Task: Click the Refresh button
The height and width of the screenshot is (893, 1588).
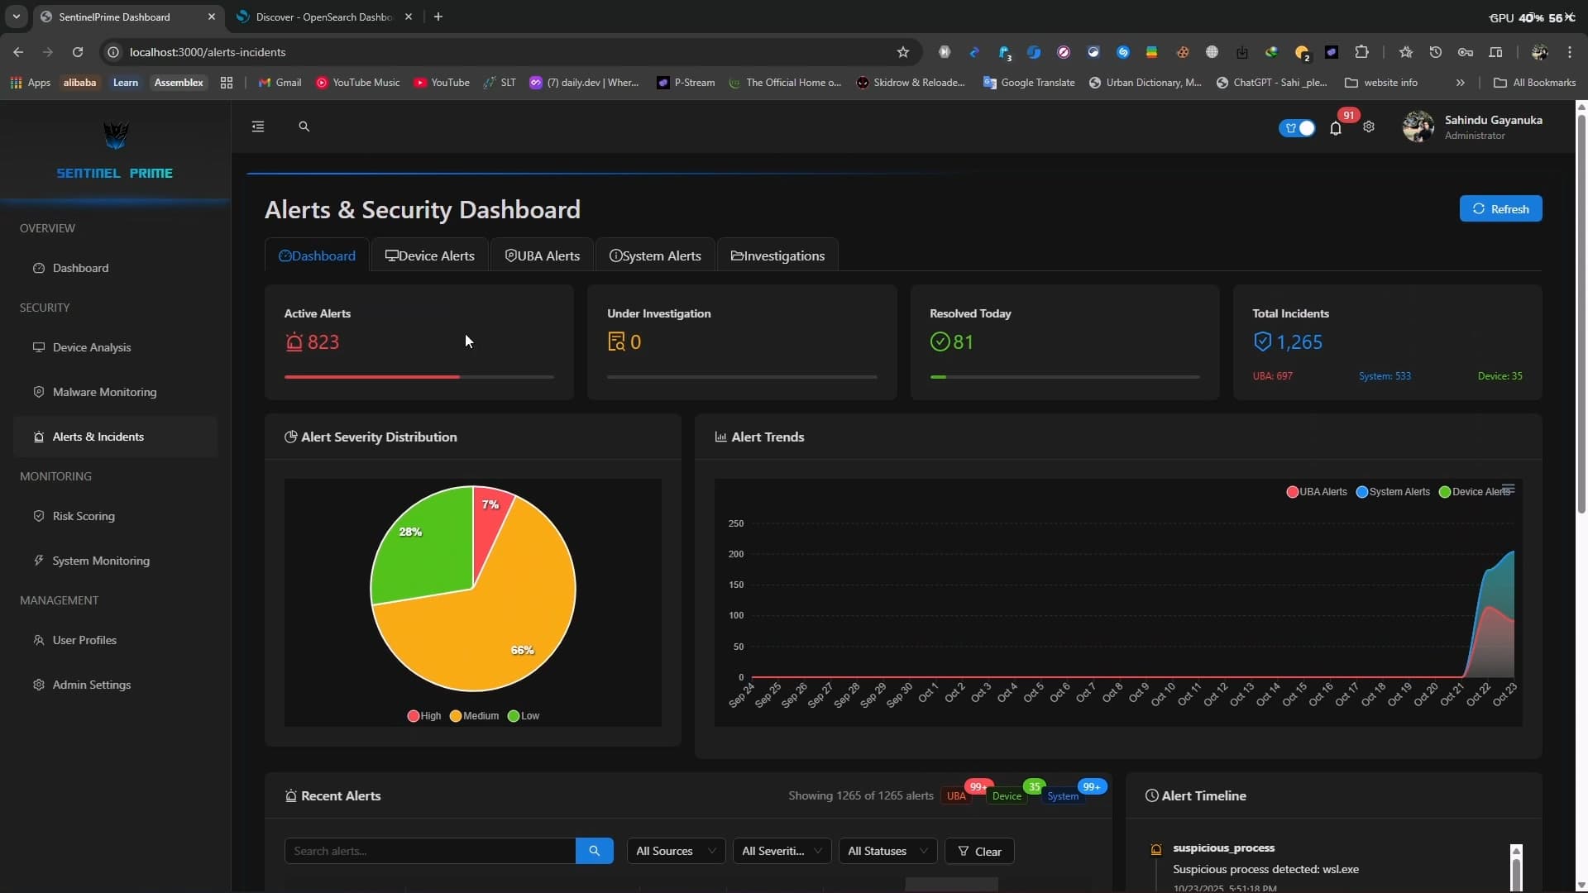Action: pos(1500,209)
